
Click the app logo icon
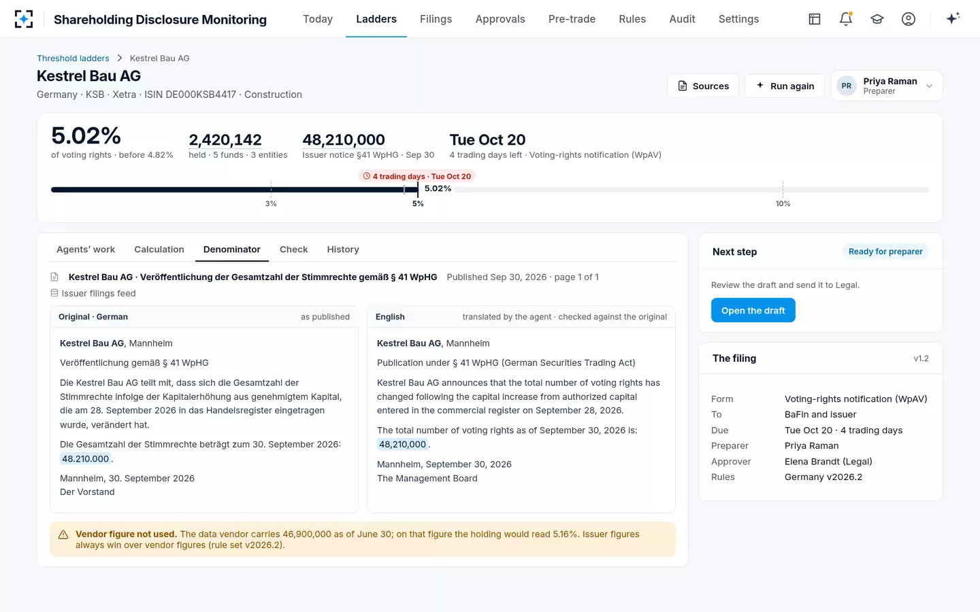[24, 19]
